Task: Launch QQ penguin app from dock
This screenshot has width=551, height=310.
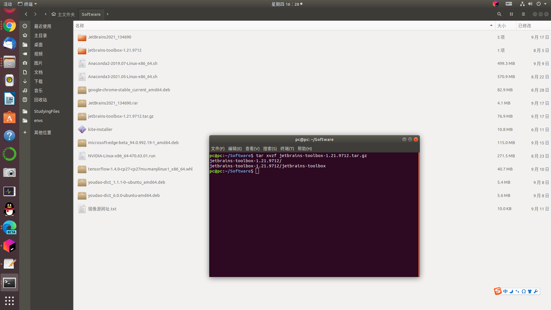Action: coord(9,209)
